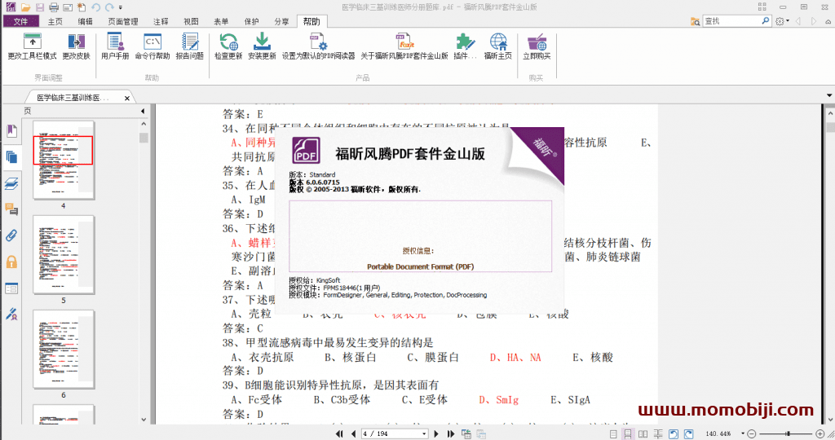Switch to the 视图 ribbon tab
Screen dimensions: 835x440
coord(191,21)
